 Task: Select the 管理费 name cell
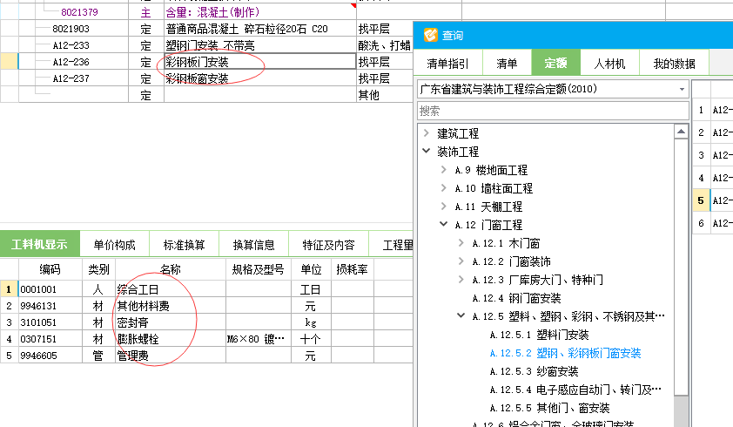pos(171,356)
